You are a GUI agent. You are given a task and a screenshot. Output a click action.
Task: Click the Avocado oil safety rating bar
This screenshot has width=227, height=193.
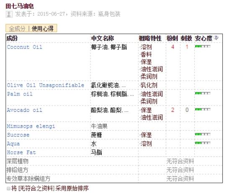click(203, 109)
